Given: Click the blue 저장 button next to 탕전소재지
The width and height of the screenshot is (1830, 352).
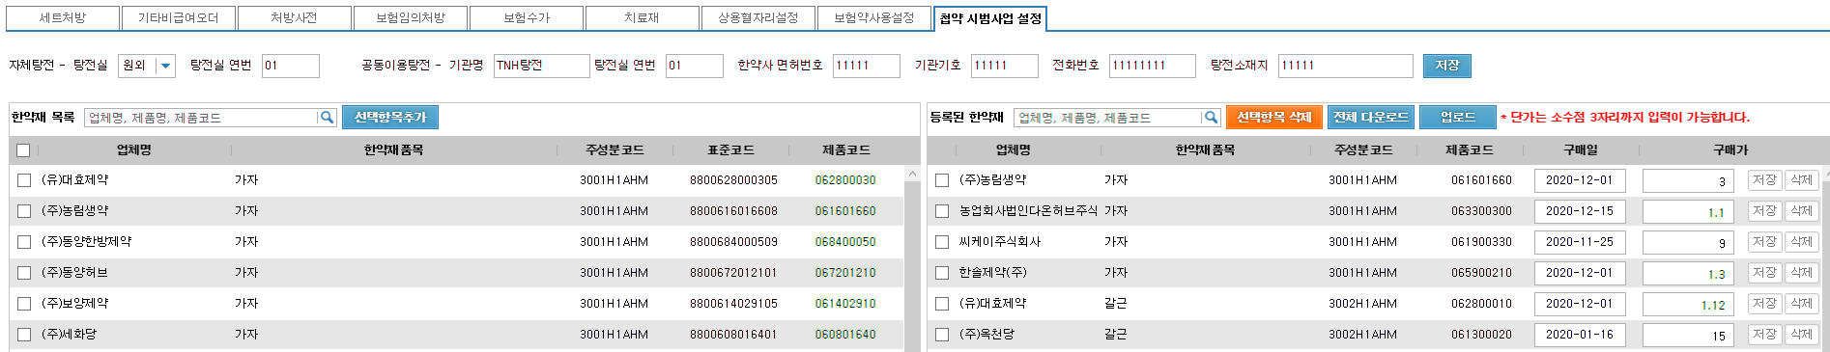Looking at the screenshot, I should (x=1446, y=66).
